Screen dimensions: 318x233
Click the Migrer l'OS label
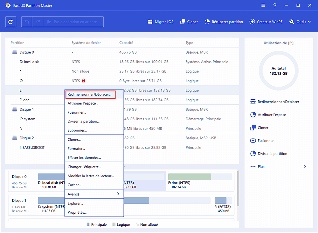[x=164, y=22]
